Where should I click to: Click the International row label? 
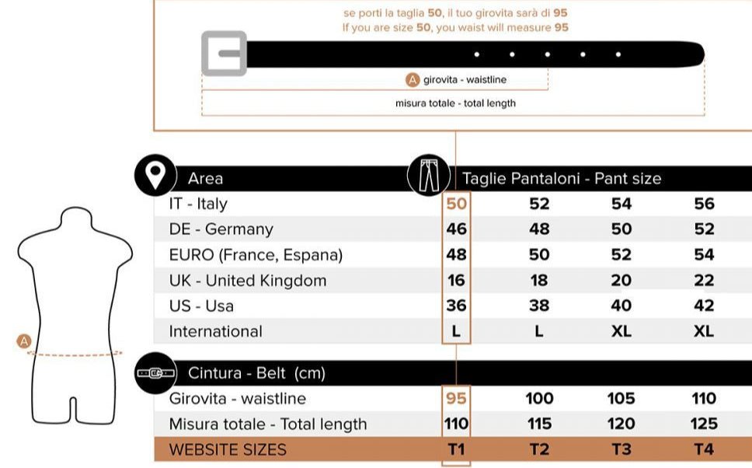(216, 331)
